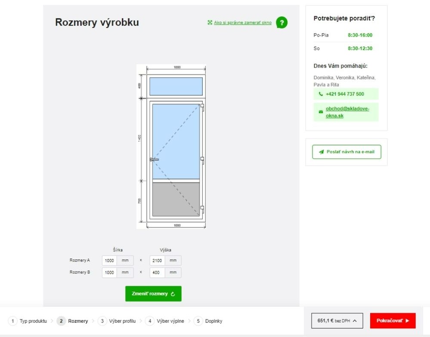Open the obchod@skladove-okna.sk email link
Viewport: 430px width, 337px height.
pos(347,112)
